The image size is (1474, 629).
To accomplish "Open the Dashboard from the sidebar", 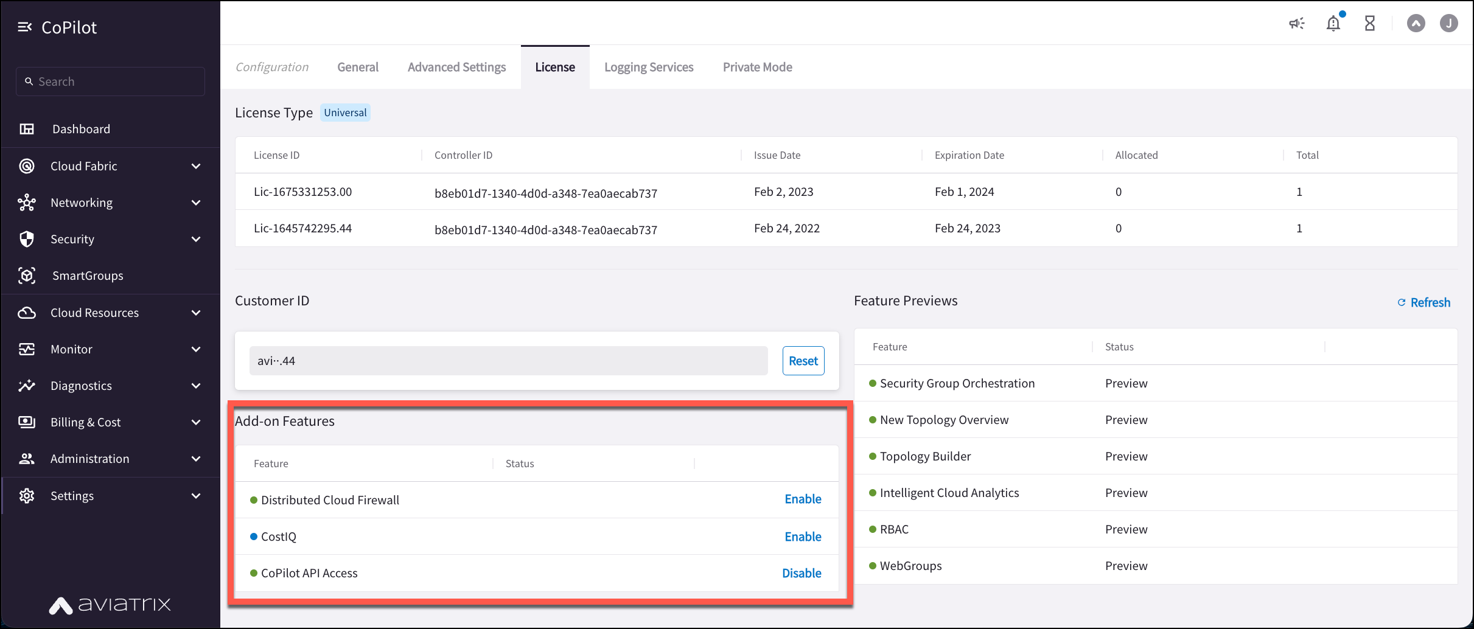I will (x=81, y=128).
